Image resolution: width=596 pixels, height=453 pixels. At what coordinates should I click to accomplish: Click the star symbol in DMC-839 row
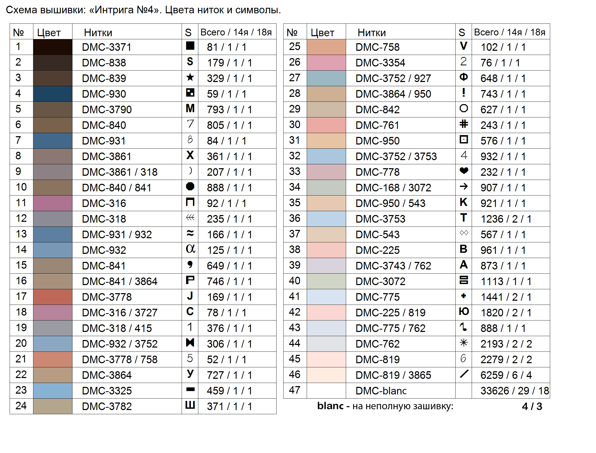(190, 77)
